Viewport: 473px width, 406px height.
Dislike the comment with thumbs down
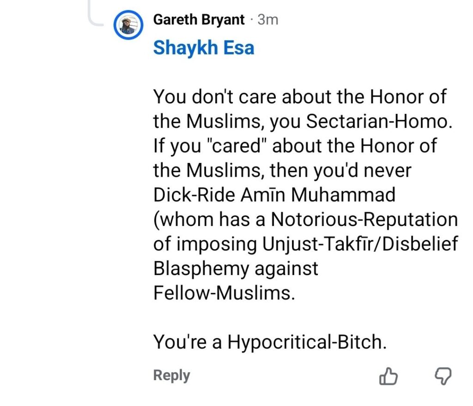(x=443, y=376)
